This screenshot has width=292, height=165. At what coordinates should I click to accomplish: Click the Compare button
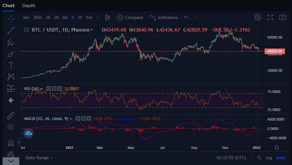(130, 17)
